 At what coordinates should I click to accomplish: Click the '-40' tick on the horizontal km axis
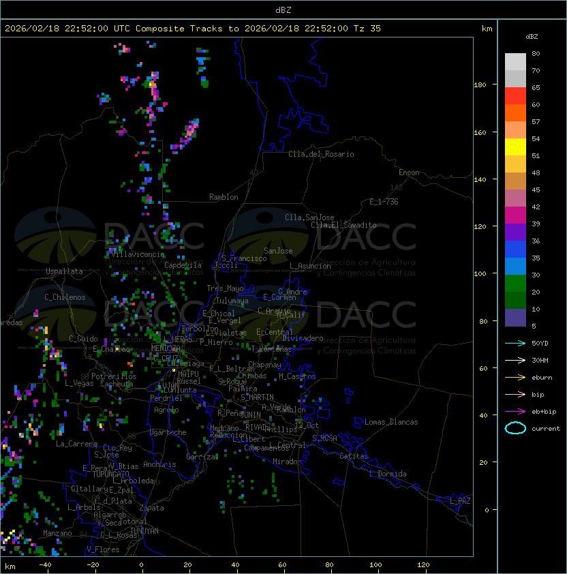tap(45, 565)
